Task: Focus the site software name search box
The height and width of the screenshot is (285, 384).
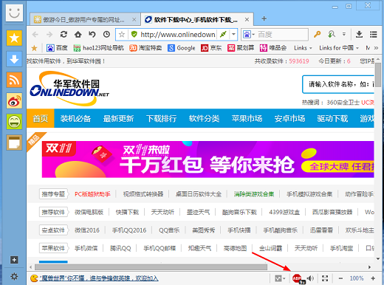Action: click(338, 84)
